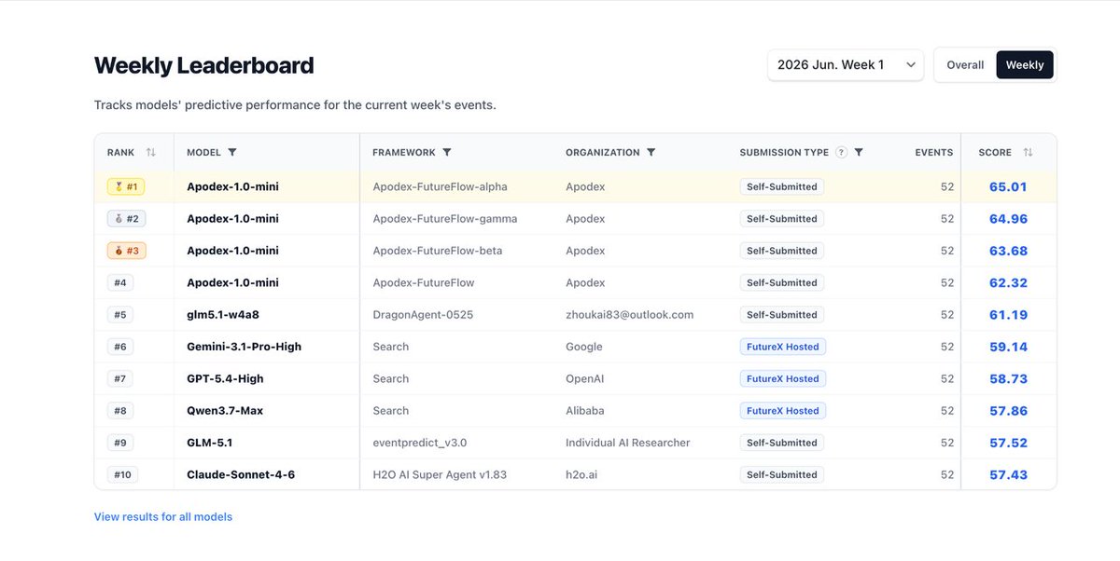Click the #10 rank badge
1120x561 pixels.
point(123,474)
